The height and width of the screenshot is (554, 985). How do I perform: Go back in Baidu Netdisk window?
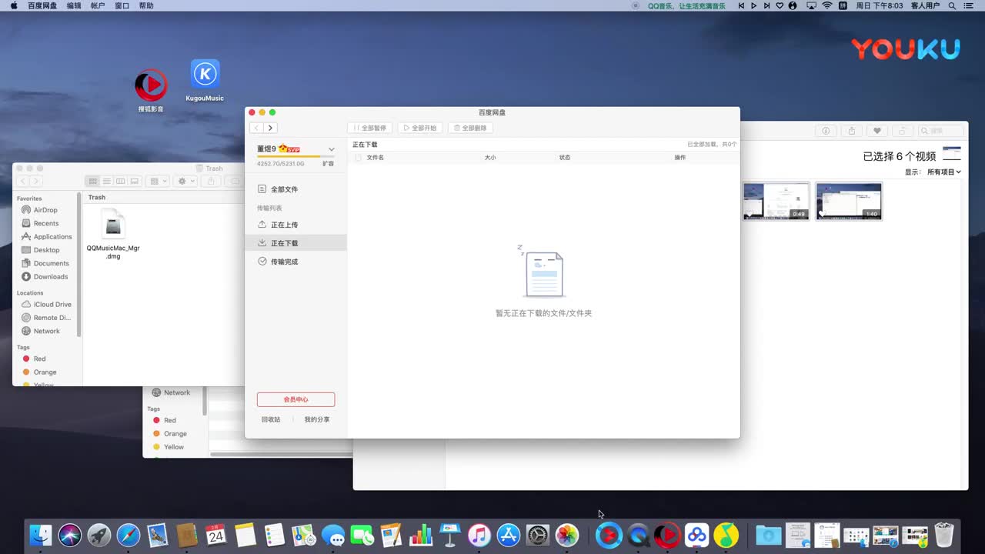(x=256, y=128)
